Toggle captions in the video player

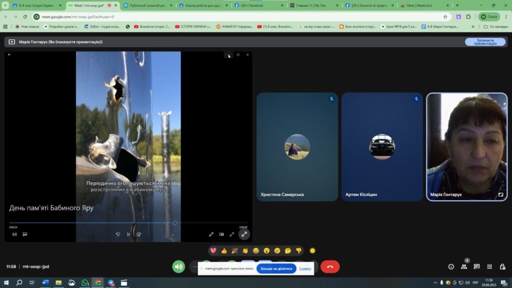coord(24,234)
